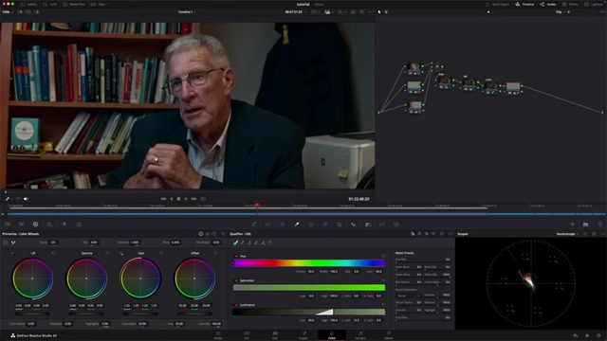Click the red playhead on mini timeline
This screenshot has width=607, height=341.
coord(257,206)
